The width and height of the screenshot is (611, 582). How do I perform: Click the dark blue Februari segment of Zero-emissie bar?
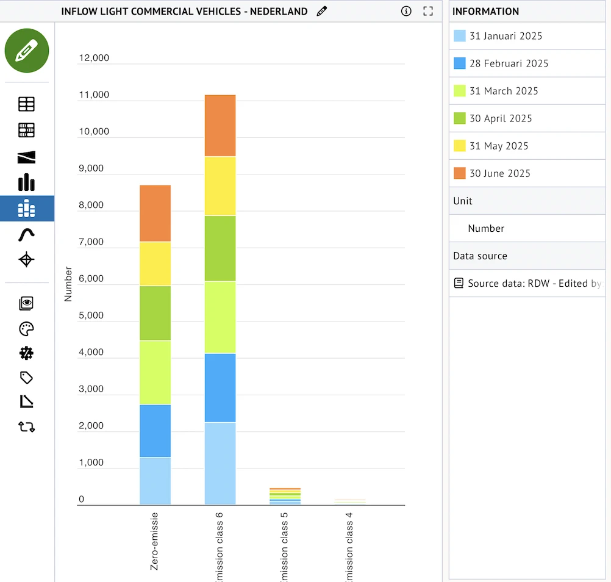[155, 431]
